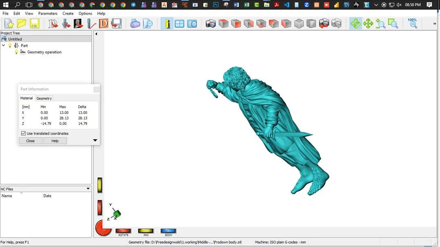
Task: Switch to the Material tab
Action: [26, 98]
